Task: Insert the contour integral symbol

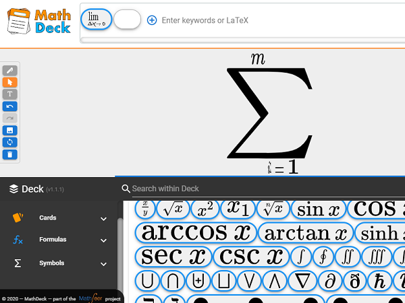Action: pos(323,257)
